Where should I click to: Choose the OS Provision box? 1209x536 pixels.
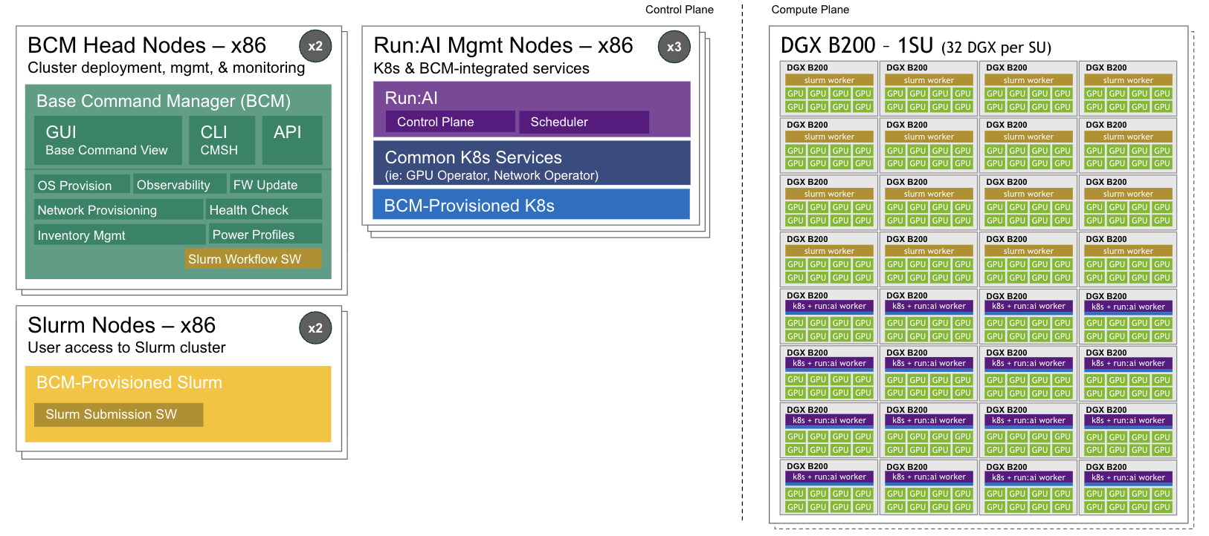pos(82,185)
